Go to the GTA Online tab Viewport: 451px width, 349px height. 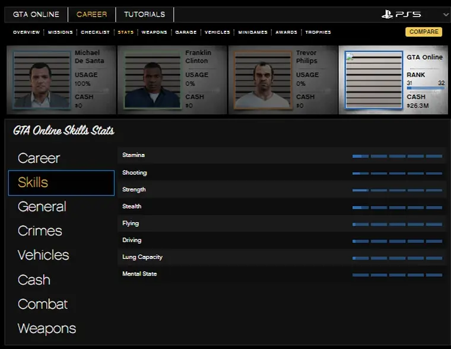pos(36,14)
